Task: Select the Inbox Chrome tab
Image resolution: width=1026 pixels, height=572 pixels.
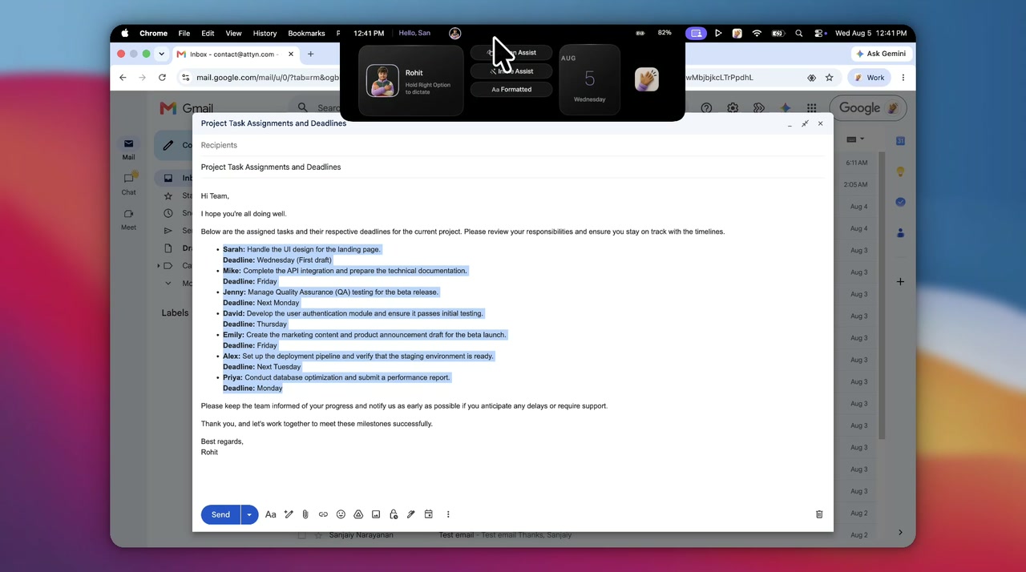Action: [235, 54]
